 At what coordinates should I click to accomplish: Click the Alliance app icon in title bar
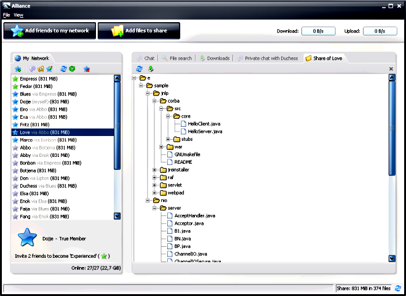7,6
